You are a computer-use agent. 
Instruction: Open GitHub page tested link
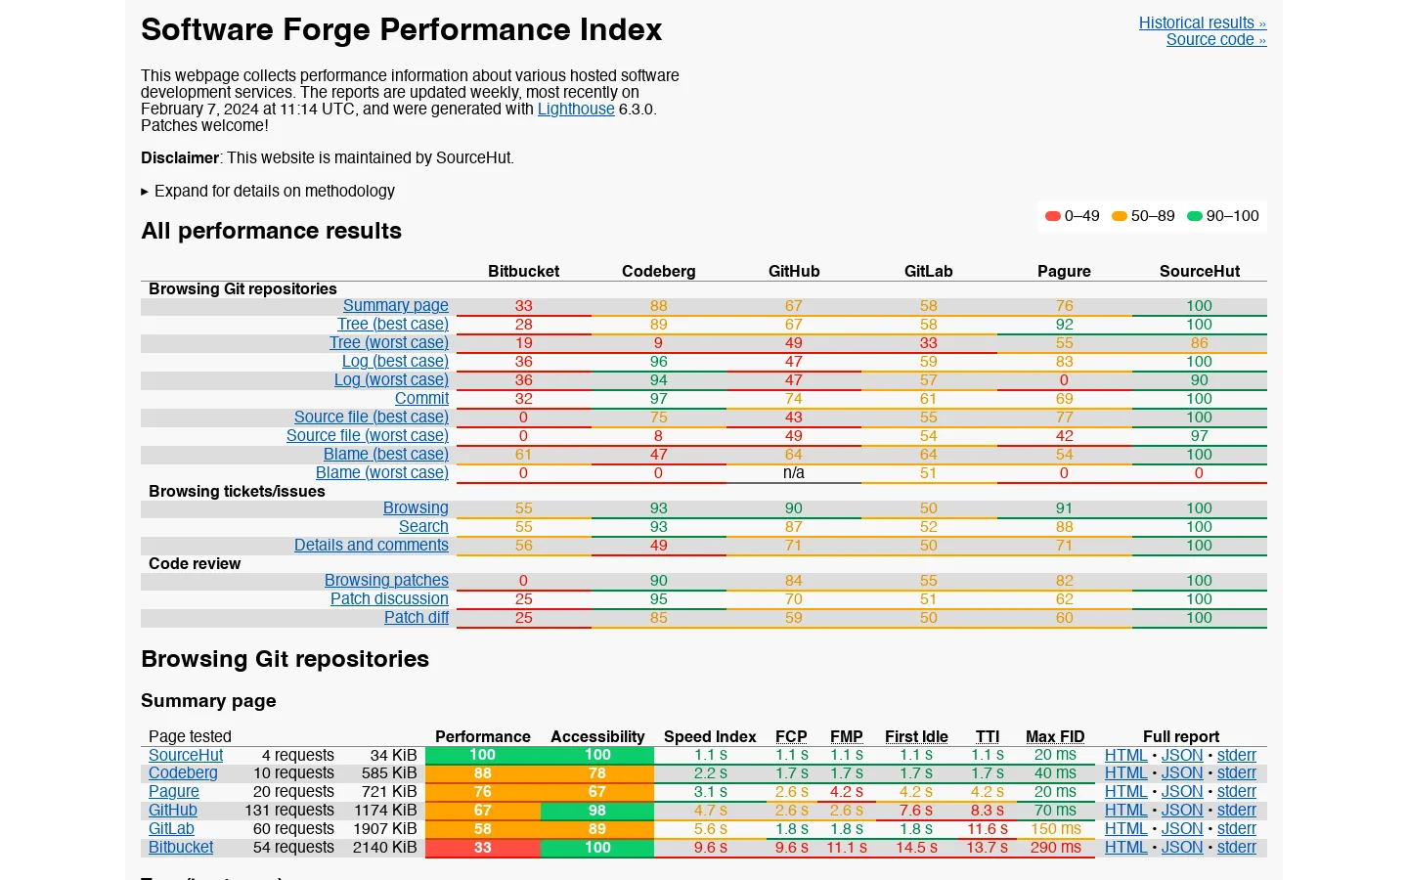click(172, 810)
